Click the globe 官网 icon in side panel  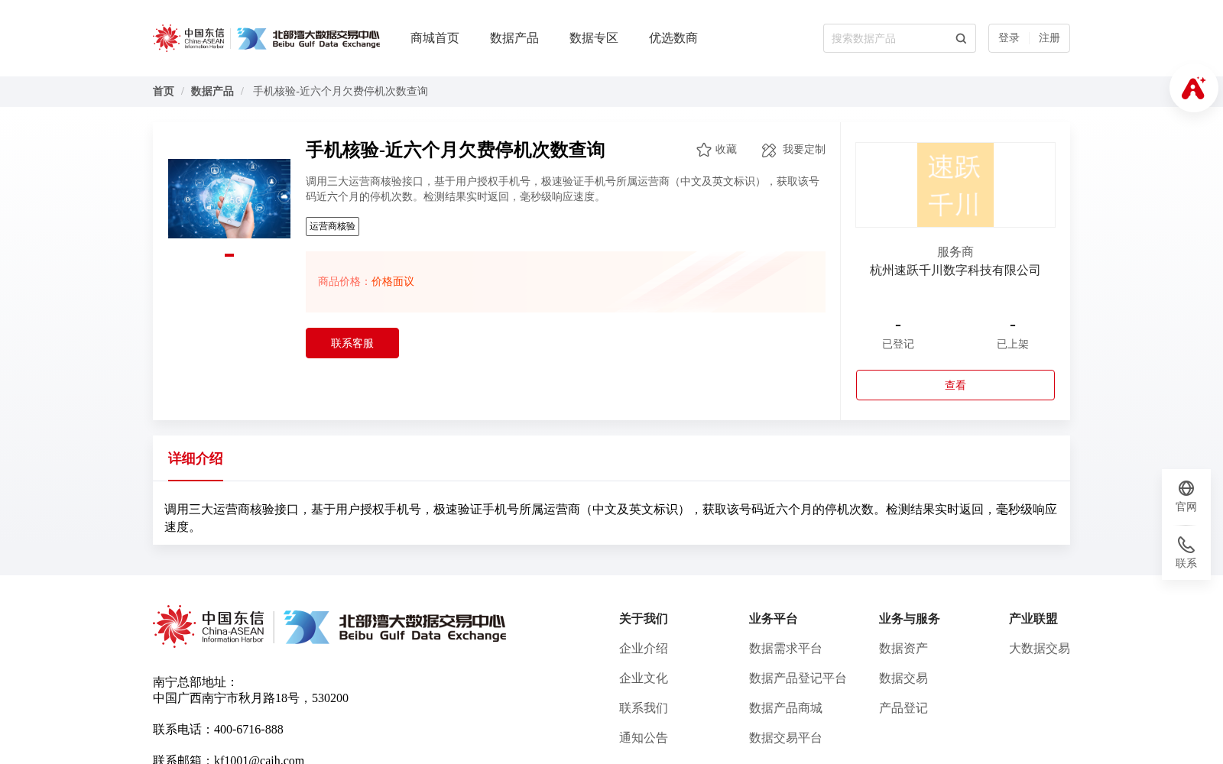(1186, 488)
